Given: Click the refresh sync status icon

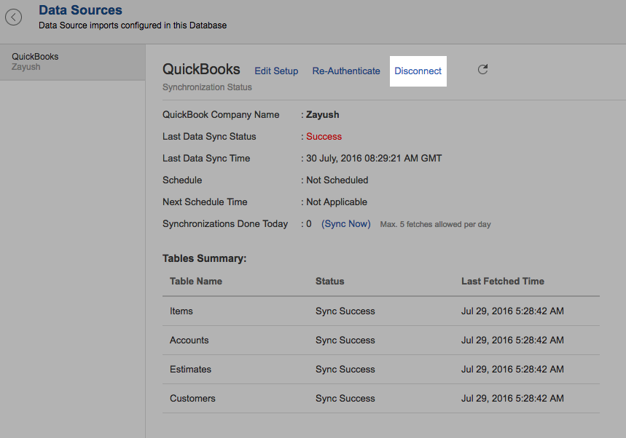Looking at the screenshot, I should [x=482, y=70].
